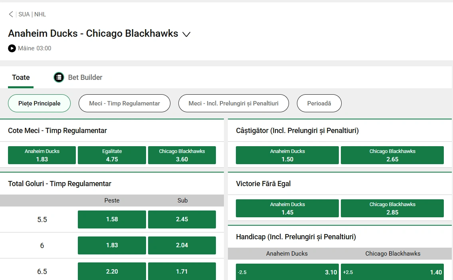Select Chicago Blackhawks Victorie Fără Egal 2.85
This screenshot has height=280, width=453.
(x=392, y=208)
